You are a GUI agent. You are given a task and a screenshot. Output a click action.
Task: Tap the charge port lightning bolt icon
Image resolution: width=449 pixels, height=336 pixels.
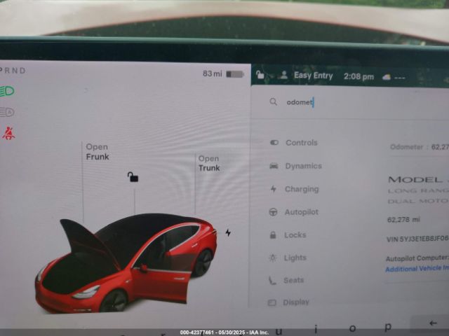[228, 232]
